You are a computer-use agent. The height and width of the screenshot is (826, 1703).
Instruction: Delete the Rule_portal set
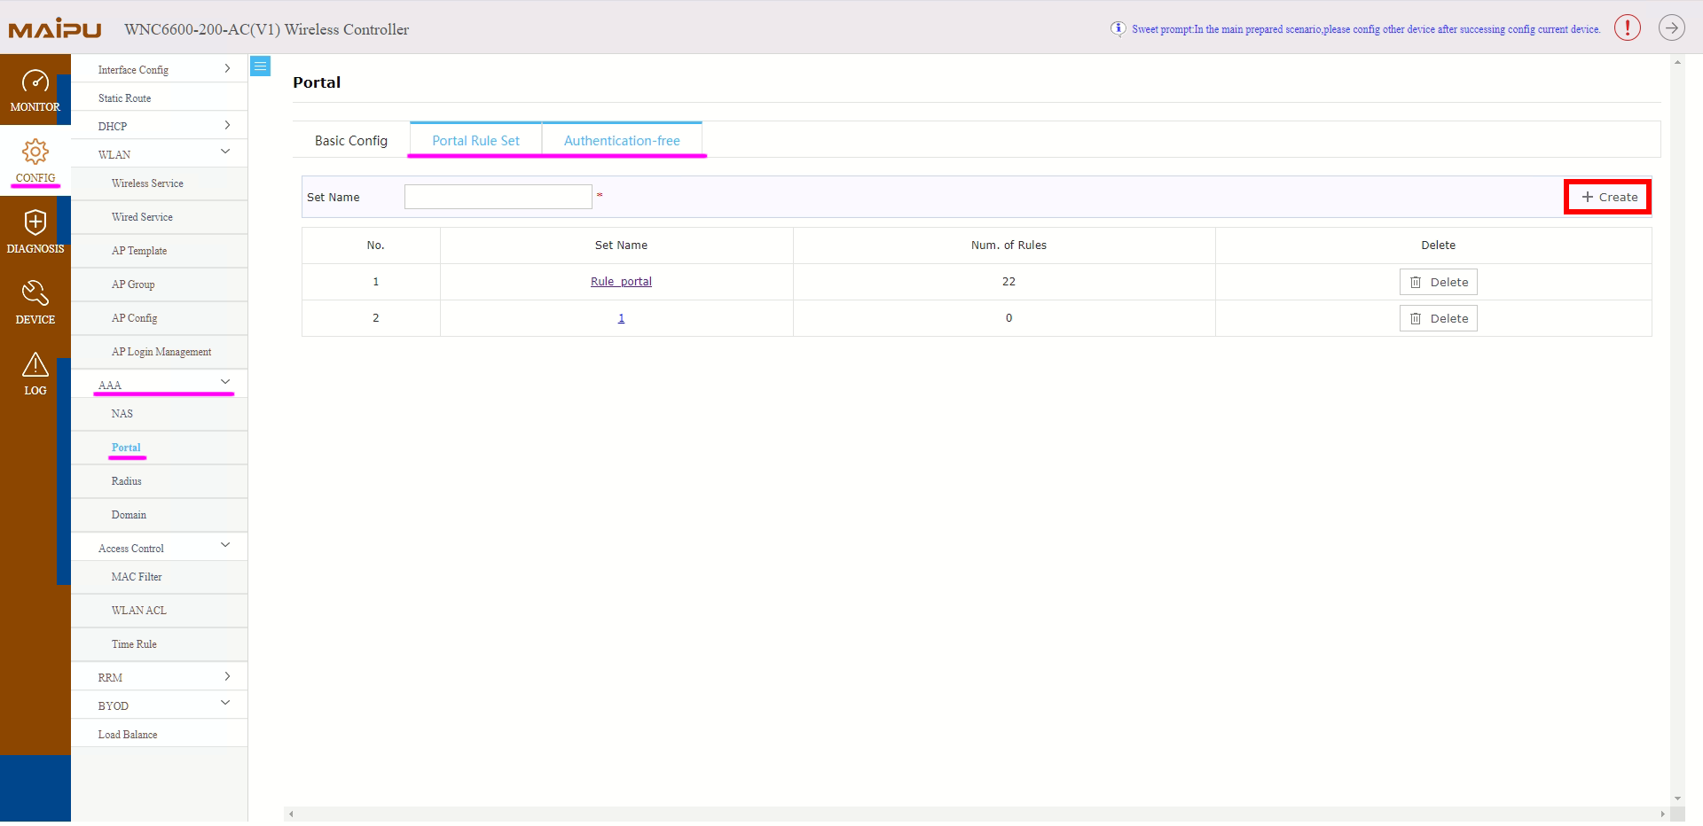click(1439, 282)
